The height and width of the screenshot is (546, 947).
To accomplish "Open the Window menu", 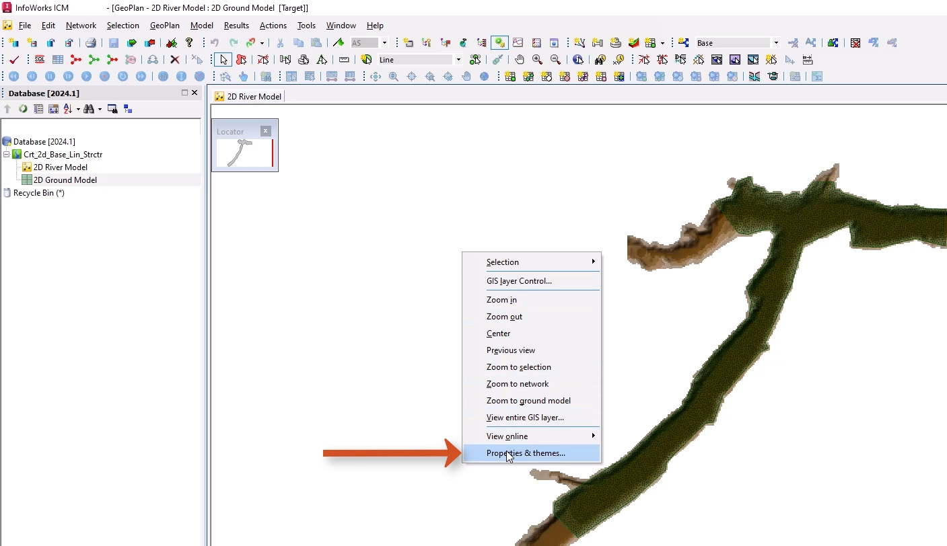I will (341, 26).
